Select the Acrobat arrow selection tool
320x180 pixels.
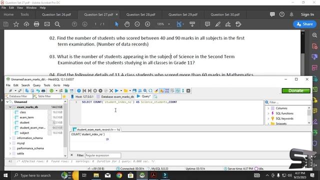[116, 24]
